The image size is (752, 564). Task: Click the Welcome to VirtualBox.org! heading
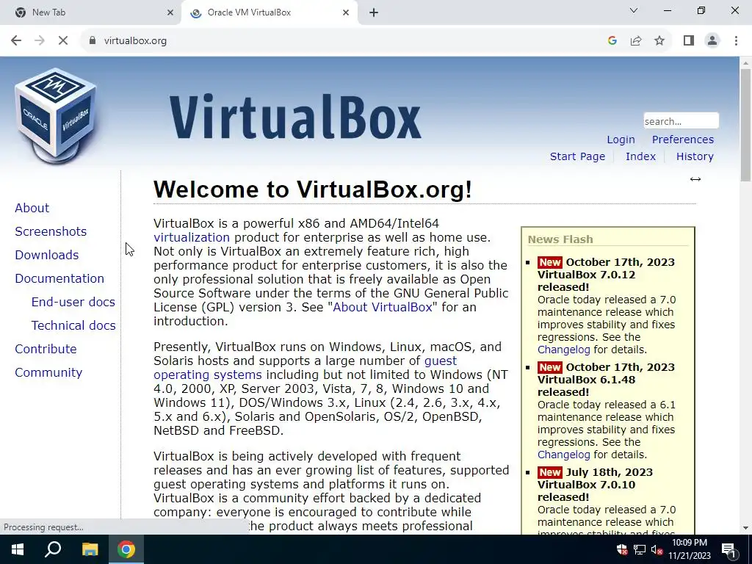[313, 189]
